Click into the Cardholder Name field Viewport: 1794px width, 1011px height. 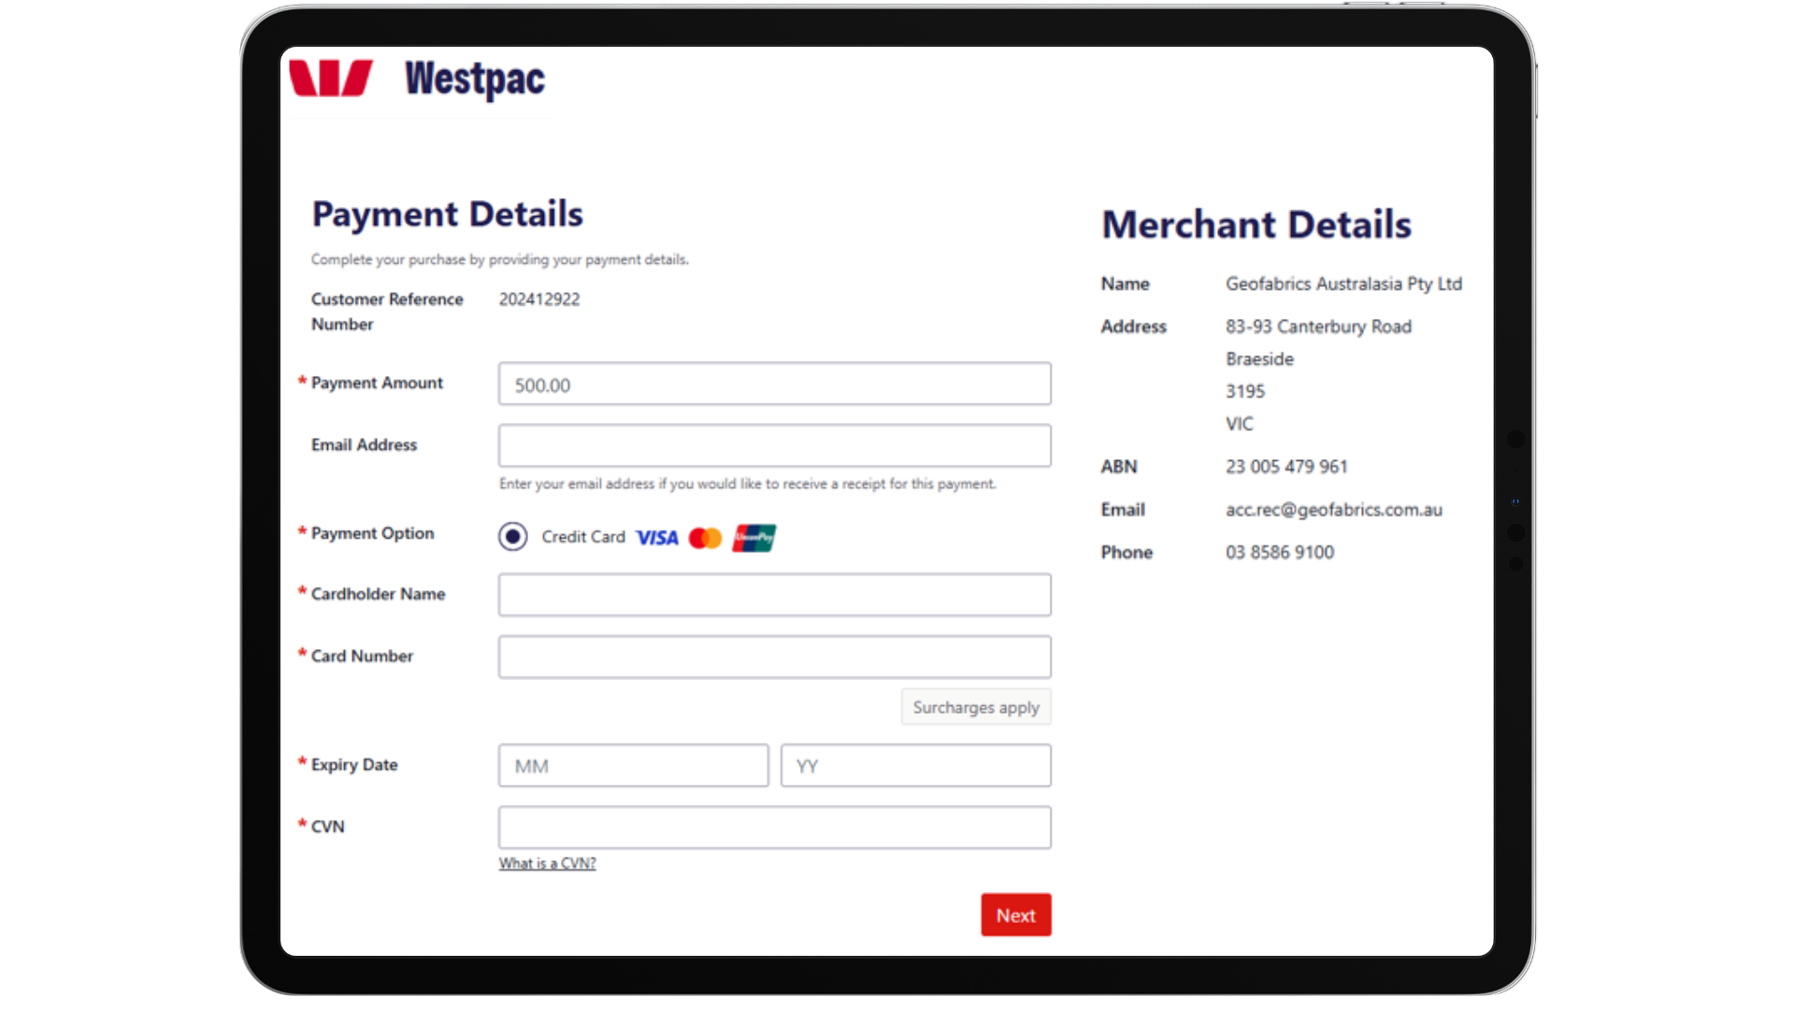[x=774, y=595]
